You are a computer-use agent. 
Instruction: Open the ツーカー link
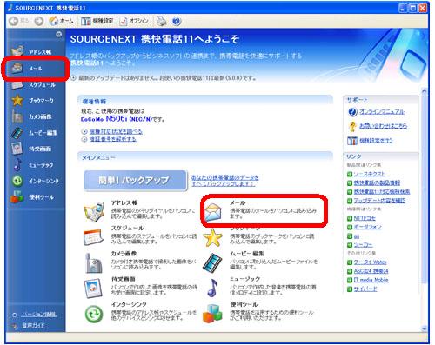point(363,245)
